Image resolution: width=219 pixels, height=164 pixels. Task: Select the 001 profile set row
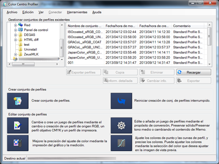click(x=136, y=63)
